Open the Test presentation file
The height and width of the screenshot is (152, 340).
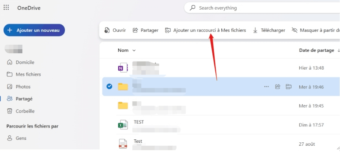[138, 141]
